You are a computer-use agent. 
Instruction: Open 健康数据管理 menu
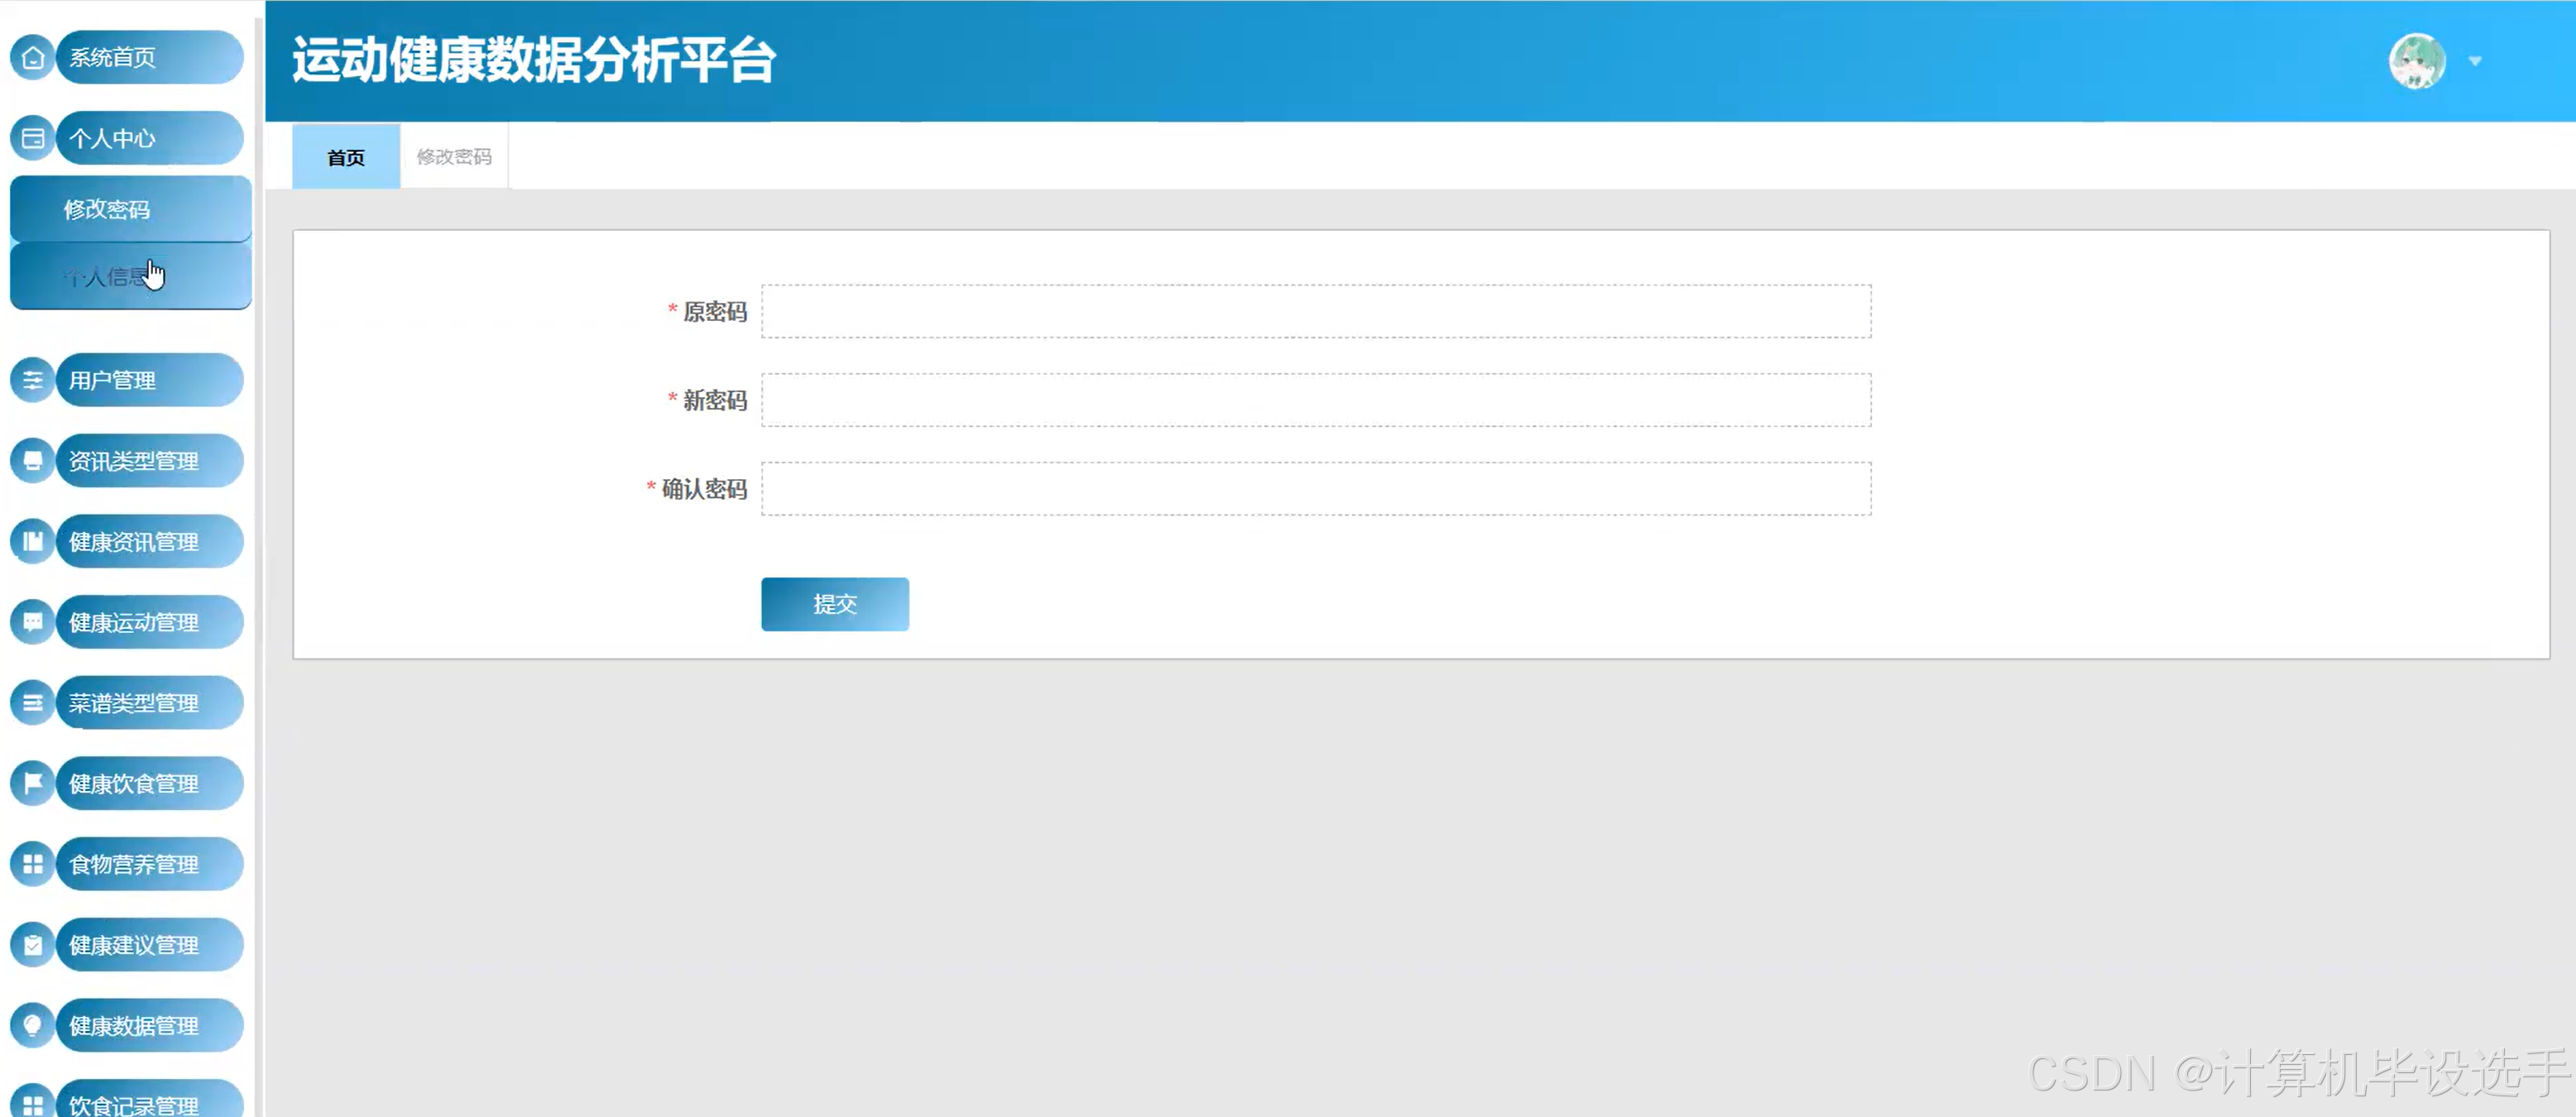tap(149, 1025)
